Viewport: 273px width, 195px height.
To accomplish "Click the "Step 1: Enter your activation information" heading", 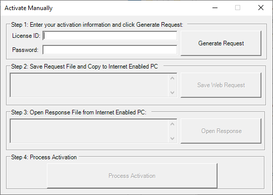I will (x=97, y=25).
